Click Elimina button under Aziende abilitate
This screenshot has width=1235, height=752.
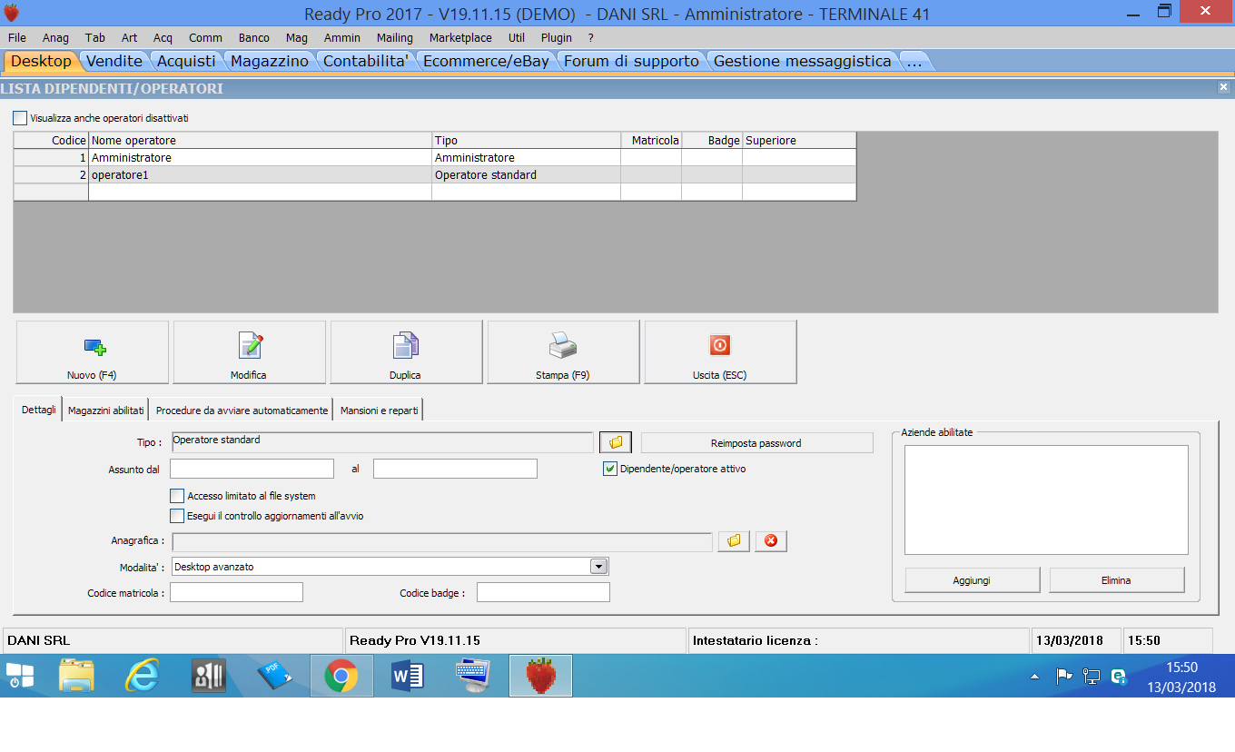[x=1117, y=580]
